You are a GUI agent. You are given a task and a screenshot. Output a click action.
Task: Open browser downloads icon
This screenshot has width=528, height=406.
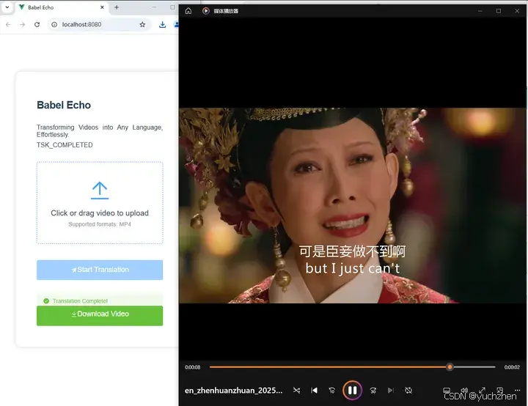coord(162,25)
